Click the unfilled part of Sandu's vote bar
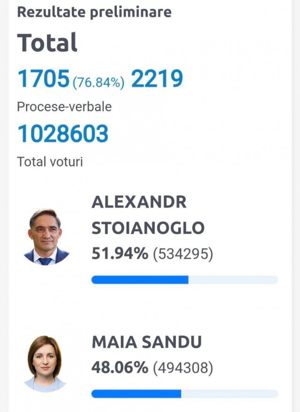 pyautogui.click(x=229, y=394)
